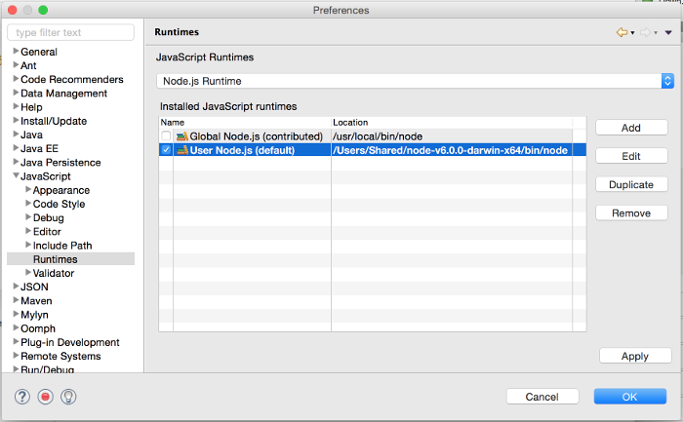The width and height of the screenshot is (683, 422).
Task: Select the Mylyn preferences item
Action: coord(34,315)
